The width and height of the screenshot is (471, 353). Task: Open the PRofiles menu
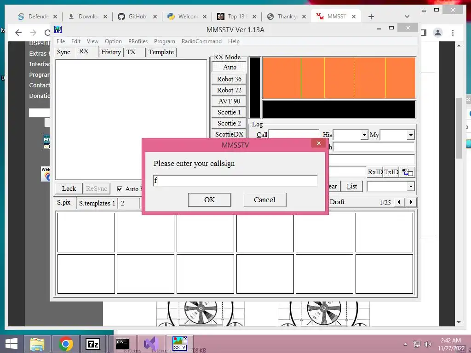[138, 41]
